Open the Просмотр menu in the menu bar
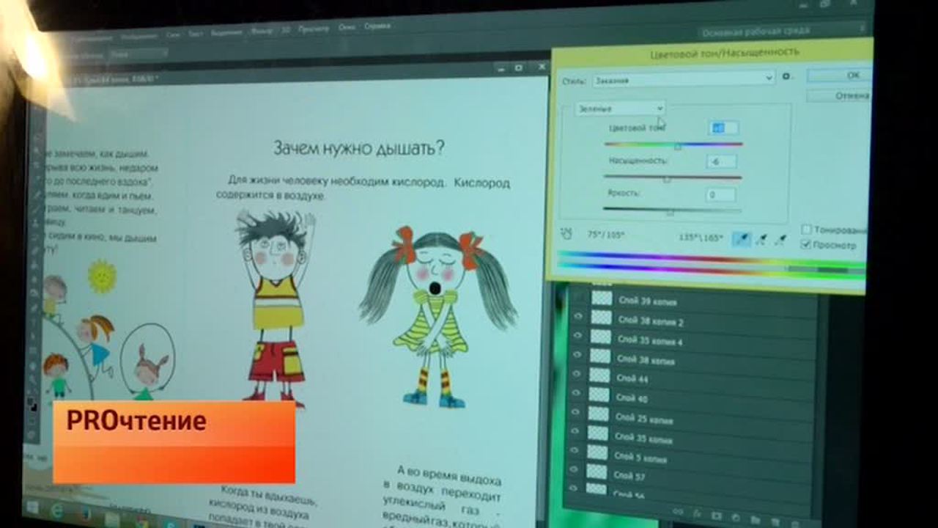The width and height of the screenshot is (938, 528). [x=314, y=29]
